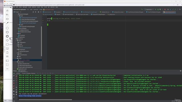Click the green Run icon in toolbar
Screen dimensions: 182x102
(156, 9)
